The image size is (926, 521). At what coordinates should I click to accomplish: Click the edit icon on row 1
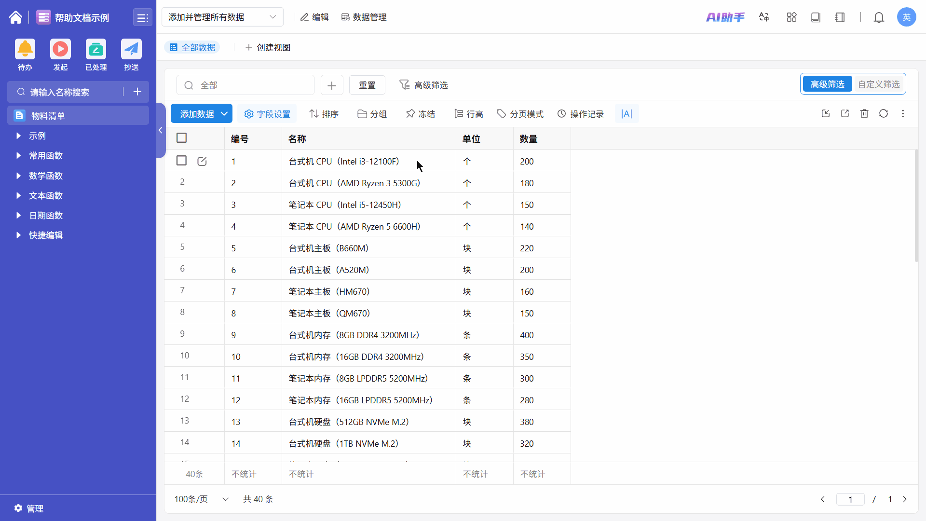(x=202, y=161)
